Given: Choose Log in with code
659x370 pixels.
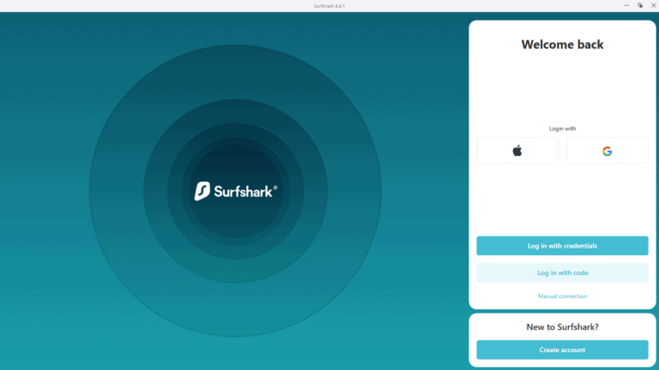Looking at the screenshot, I should point(562,272).
